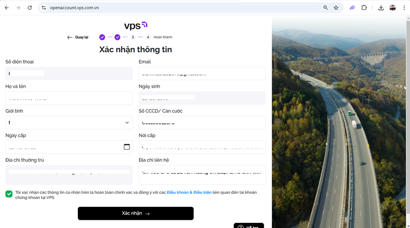
Task: Expand the Giới tính dropdown
Action: [69, 123]
